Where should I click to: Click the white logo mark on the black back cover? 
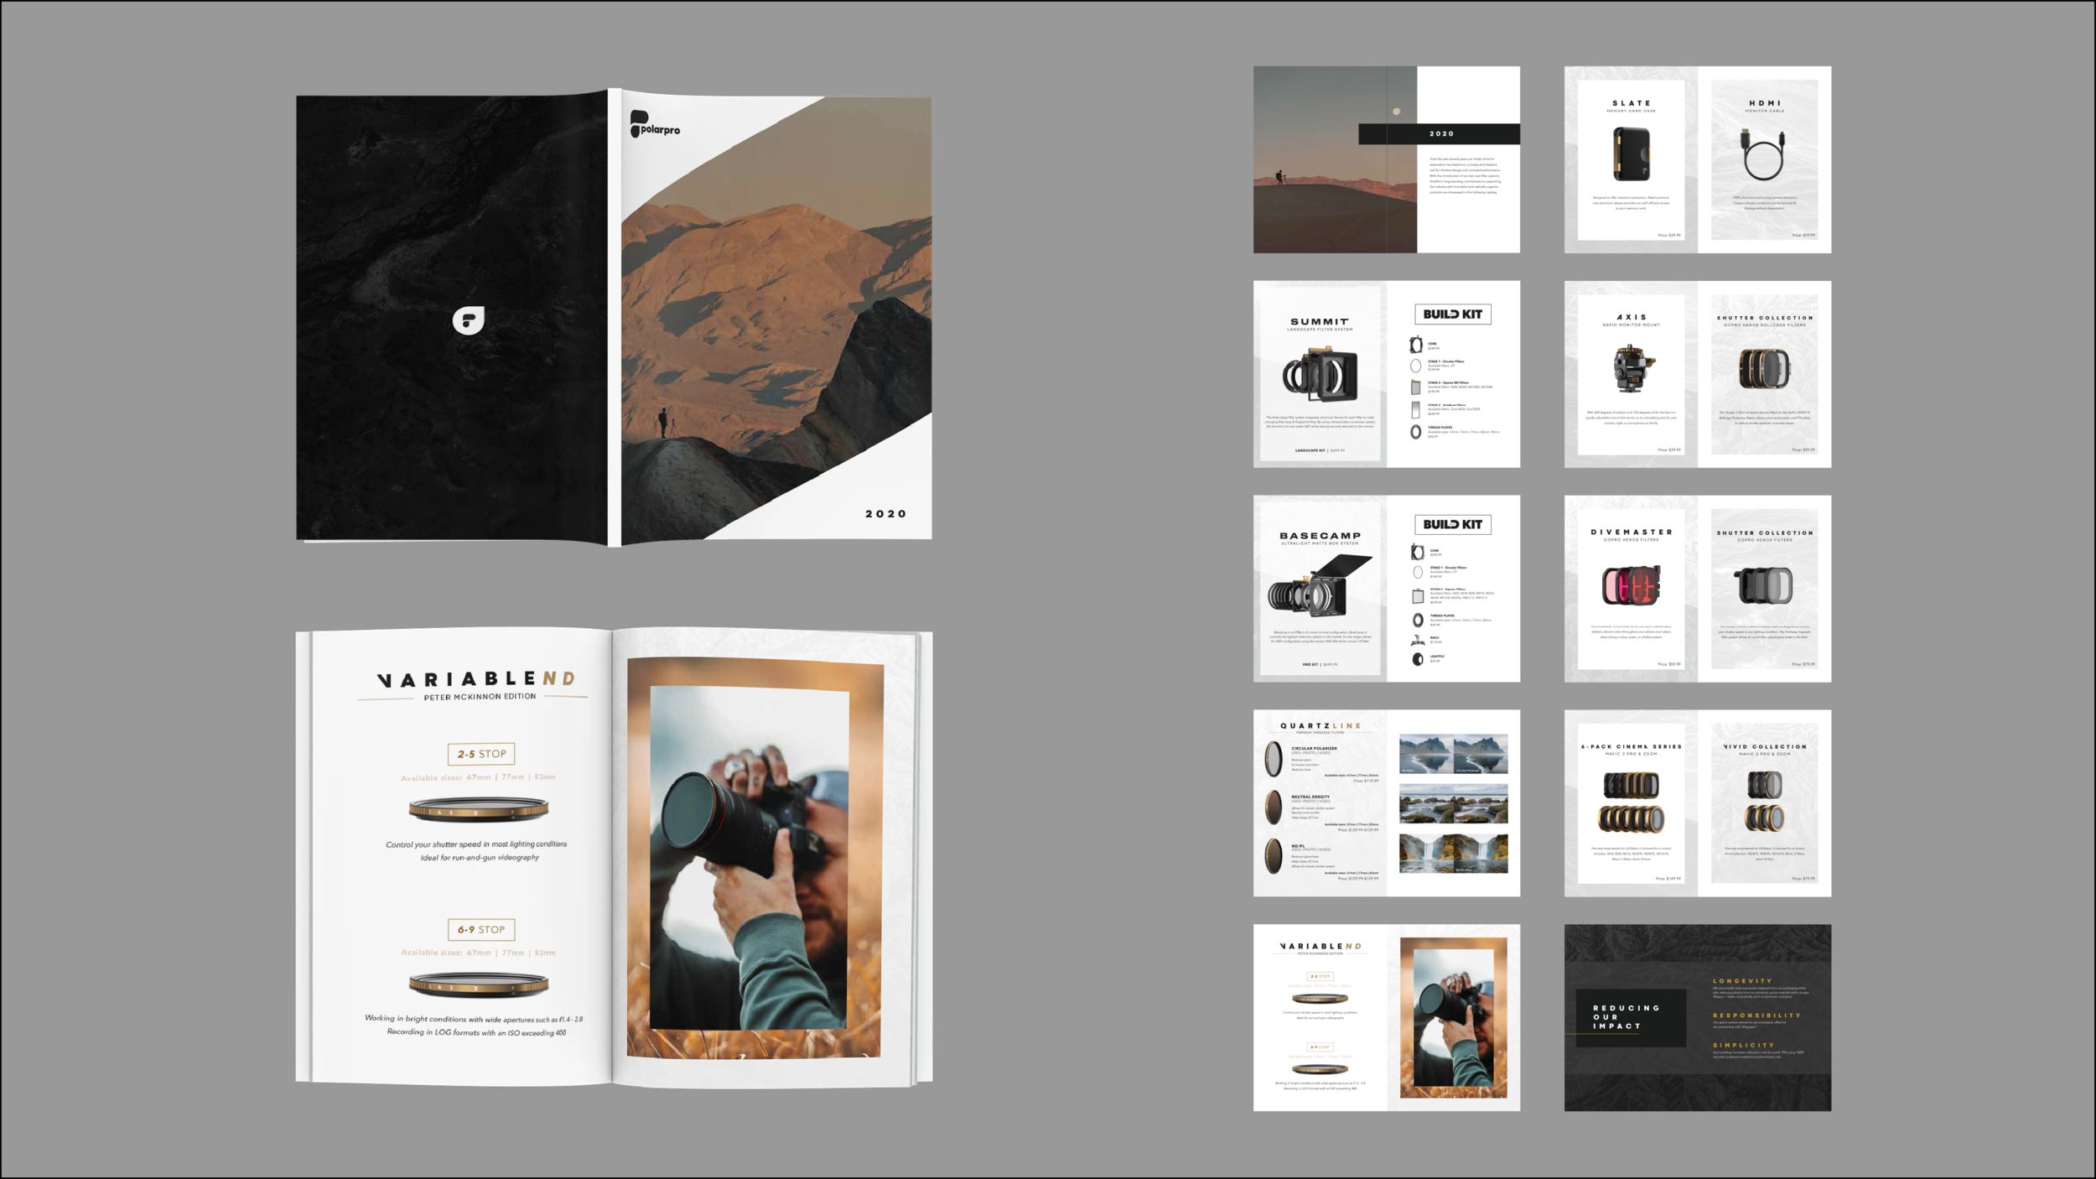tap(469, 320)
